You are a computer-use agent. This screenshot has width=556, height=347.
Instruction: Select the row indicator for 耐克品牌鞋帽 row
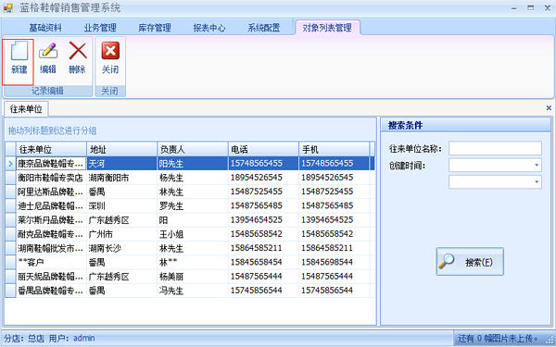click(10, 234)
